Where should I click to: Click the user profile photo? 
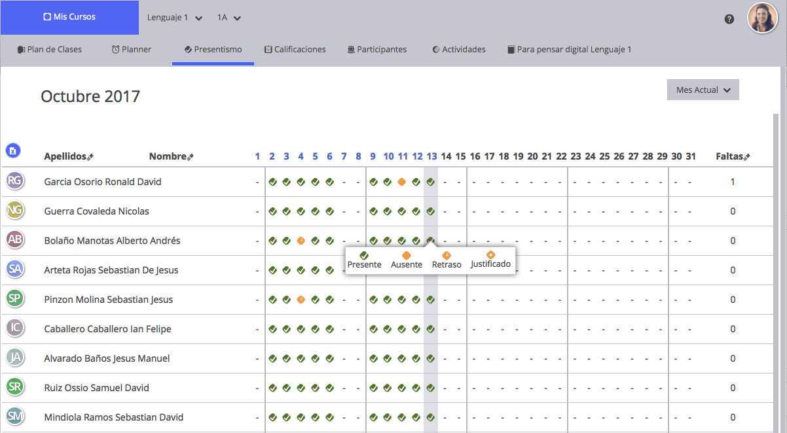pyautogui.click(x=762, y=18)
